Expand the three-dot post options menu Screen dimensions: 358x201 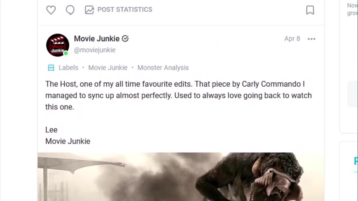coord(311,39)
